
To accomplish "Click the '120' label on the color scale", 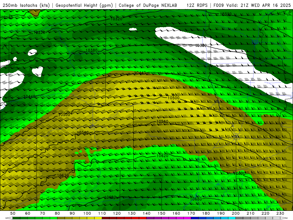I will [117, 213].
